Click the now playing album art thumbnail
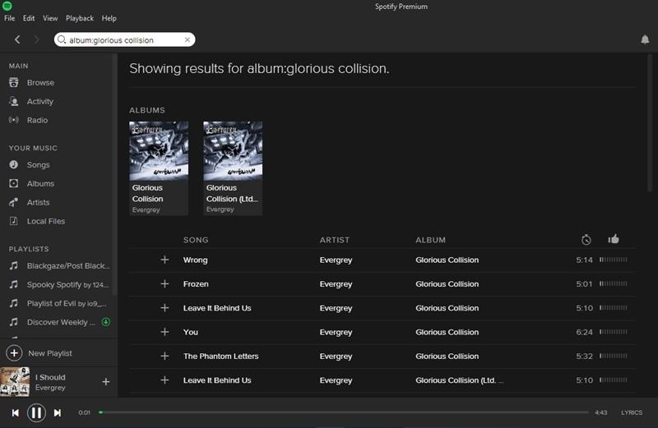Image resolution: width=658 pixels, height=428 pixels. [15, 382]
